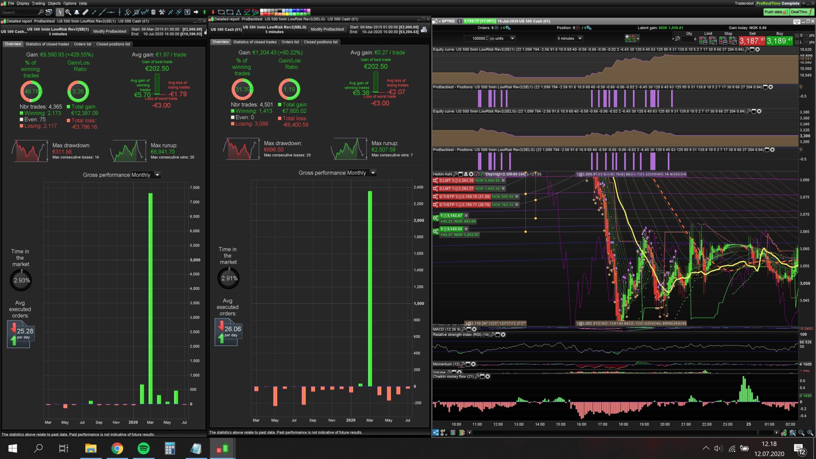This screenshot has width=816, height=459.
Task: Click the trash delete objects icon
Action: [x=153, y=12]
